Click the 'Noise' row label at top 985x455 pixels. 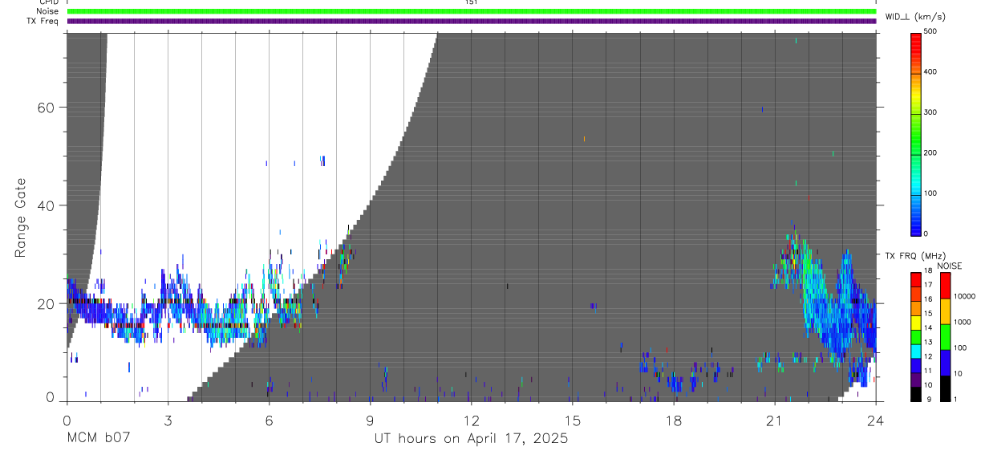(47, 12)
